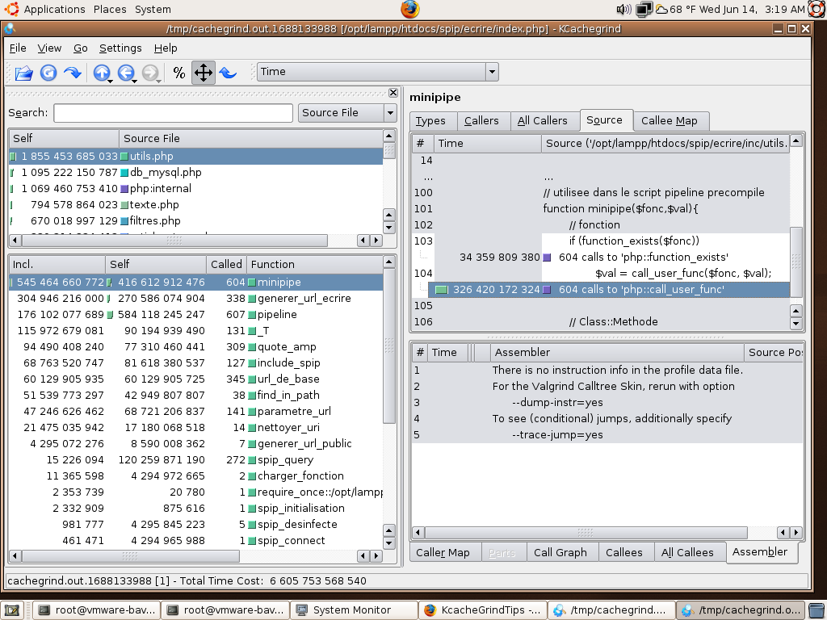
Task: Open the Source File grouping dropdown
Action: pyautogui.click(x=347, y=113)
